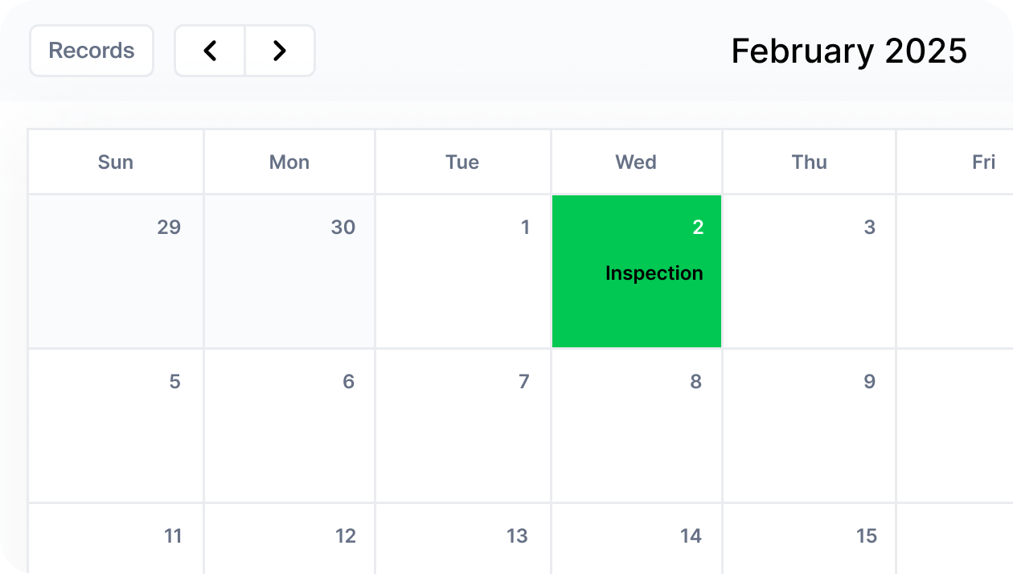This screenshot has height=574, width=1013.
Task: Open the Inspection event on Wednesday
Action: coord(654,273)
